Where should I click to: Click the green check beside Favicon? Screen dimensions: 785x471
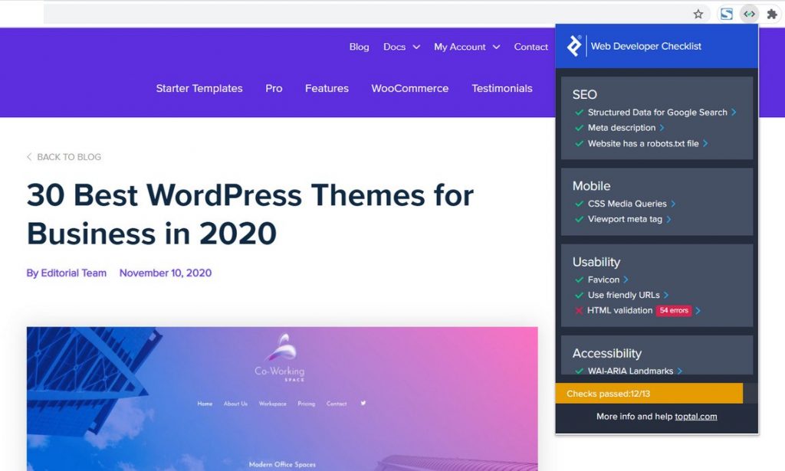(579, 280)
